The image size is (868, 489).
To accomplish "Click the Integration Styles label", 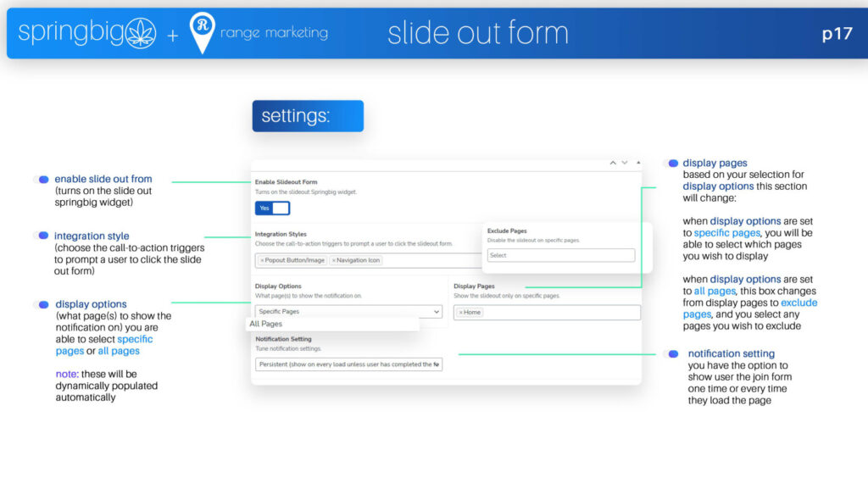I will click(281, 235).
